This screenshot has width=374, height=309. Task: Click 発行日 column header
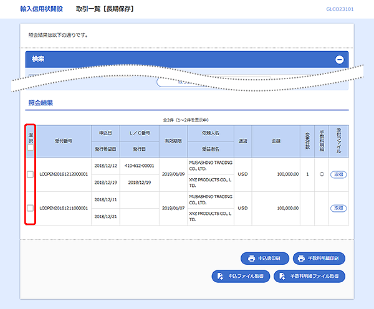click(140, 150)
